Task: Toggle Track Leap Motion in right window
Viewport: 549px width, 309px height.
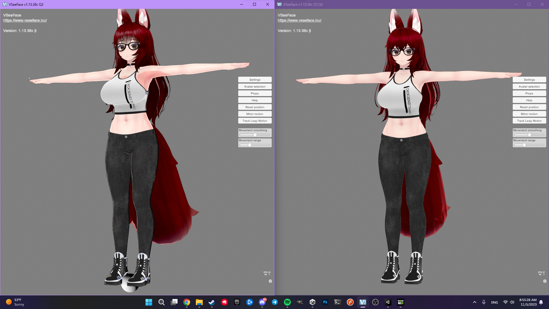Action: tap(529, 121)
